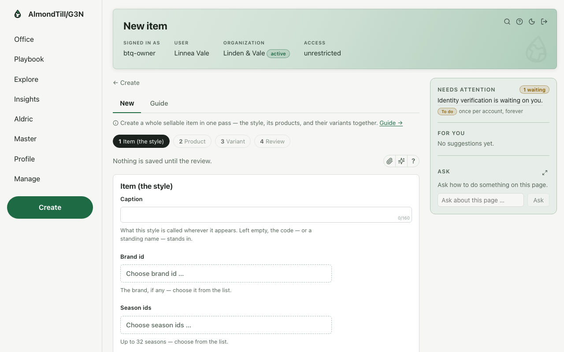Viewport: 564px width, 352px height.
Task: Open Master in the sidebar
Action: click(x=25, y=139)
